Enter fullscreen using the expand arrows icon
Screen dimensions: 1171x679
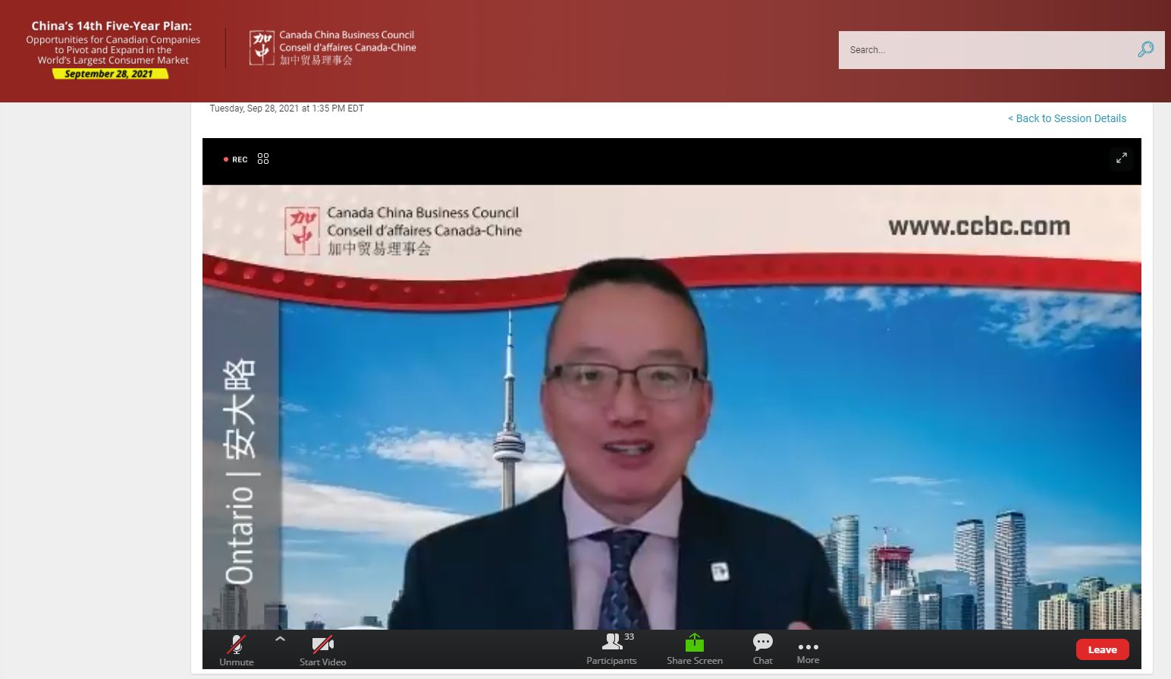[1121, 159]
